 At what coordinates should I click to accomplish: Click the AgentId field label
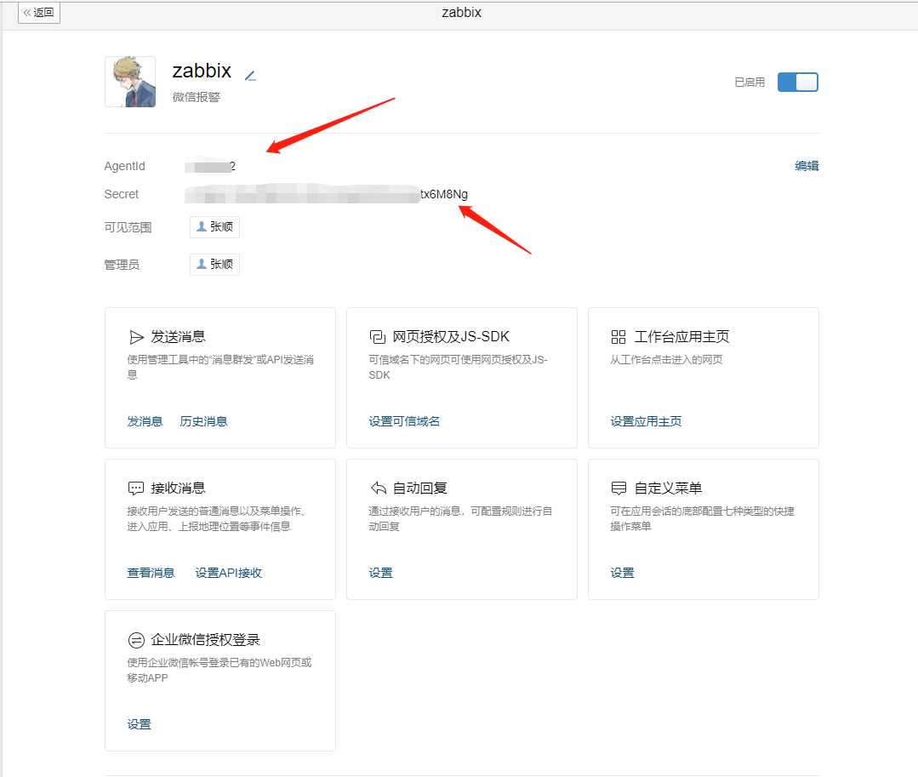click(125, 166)
